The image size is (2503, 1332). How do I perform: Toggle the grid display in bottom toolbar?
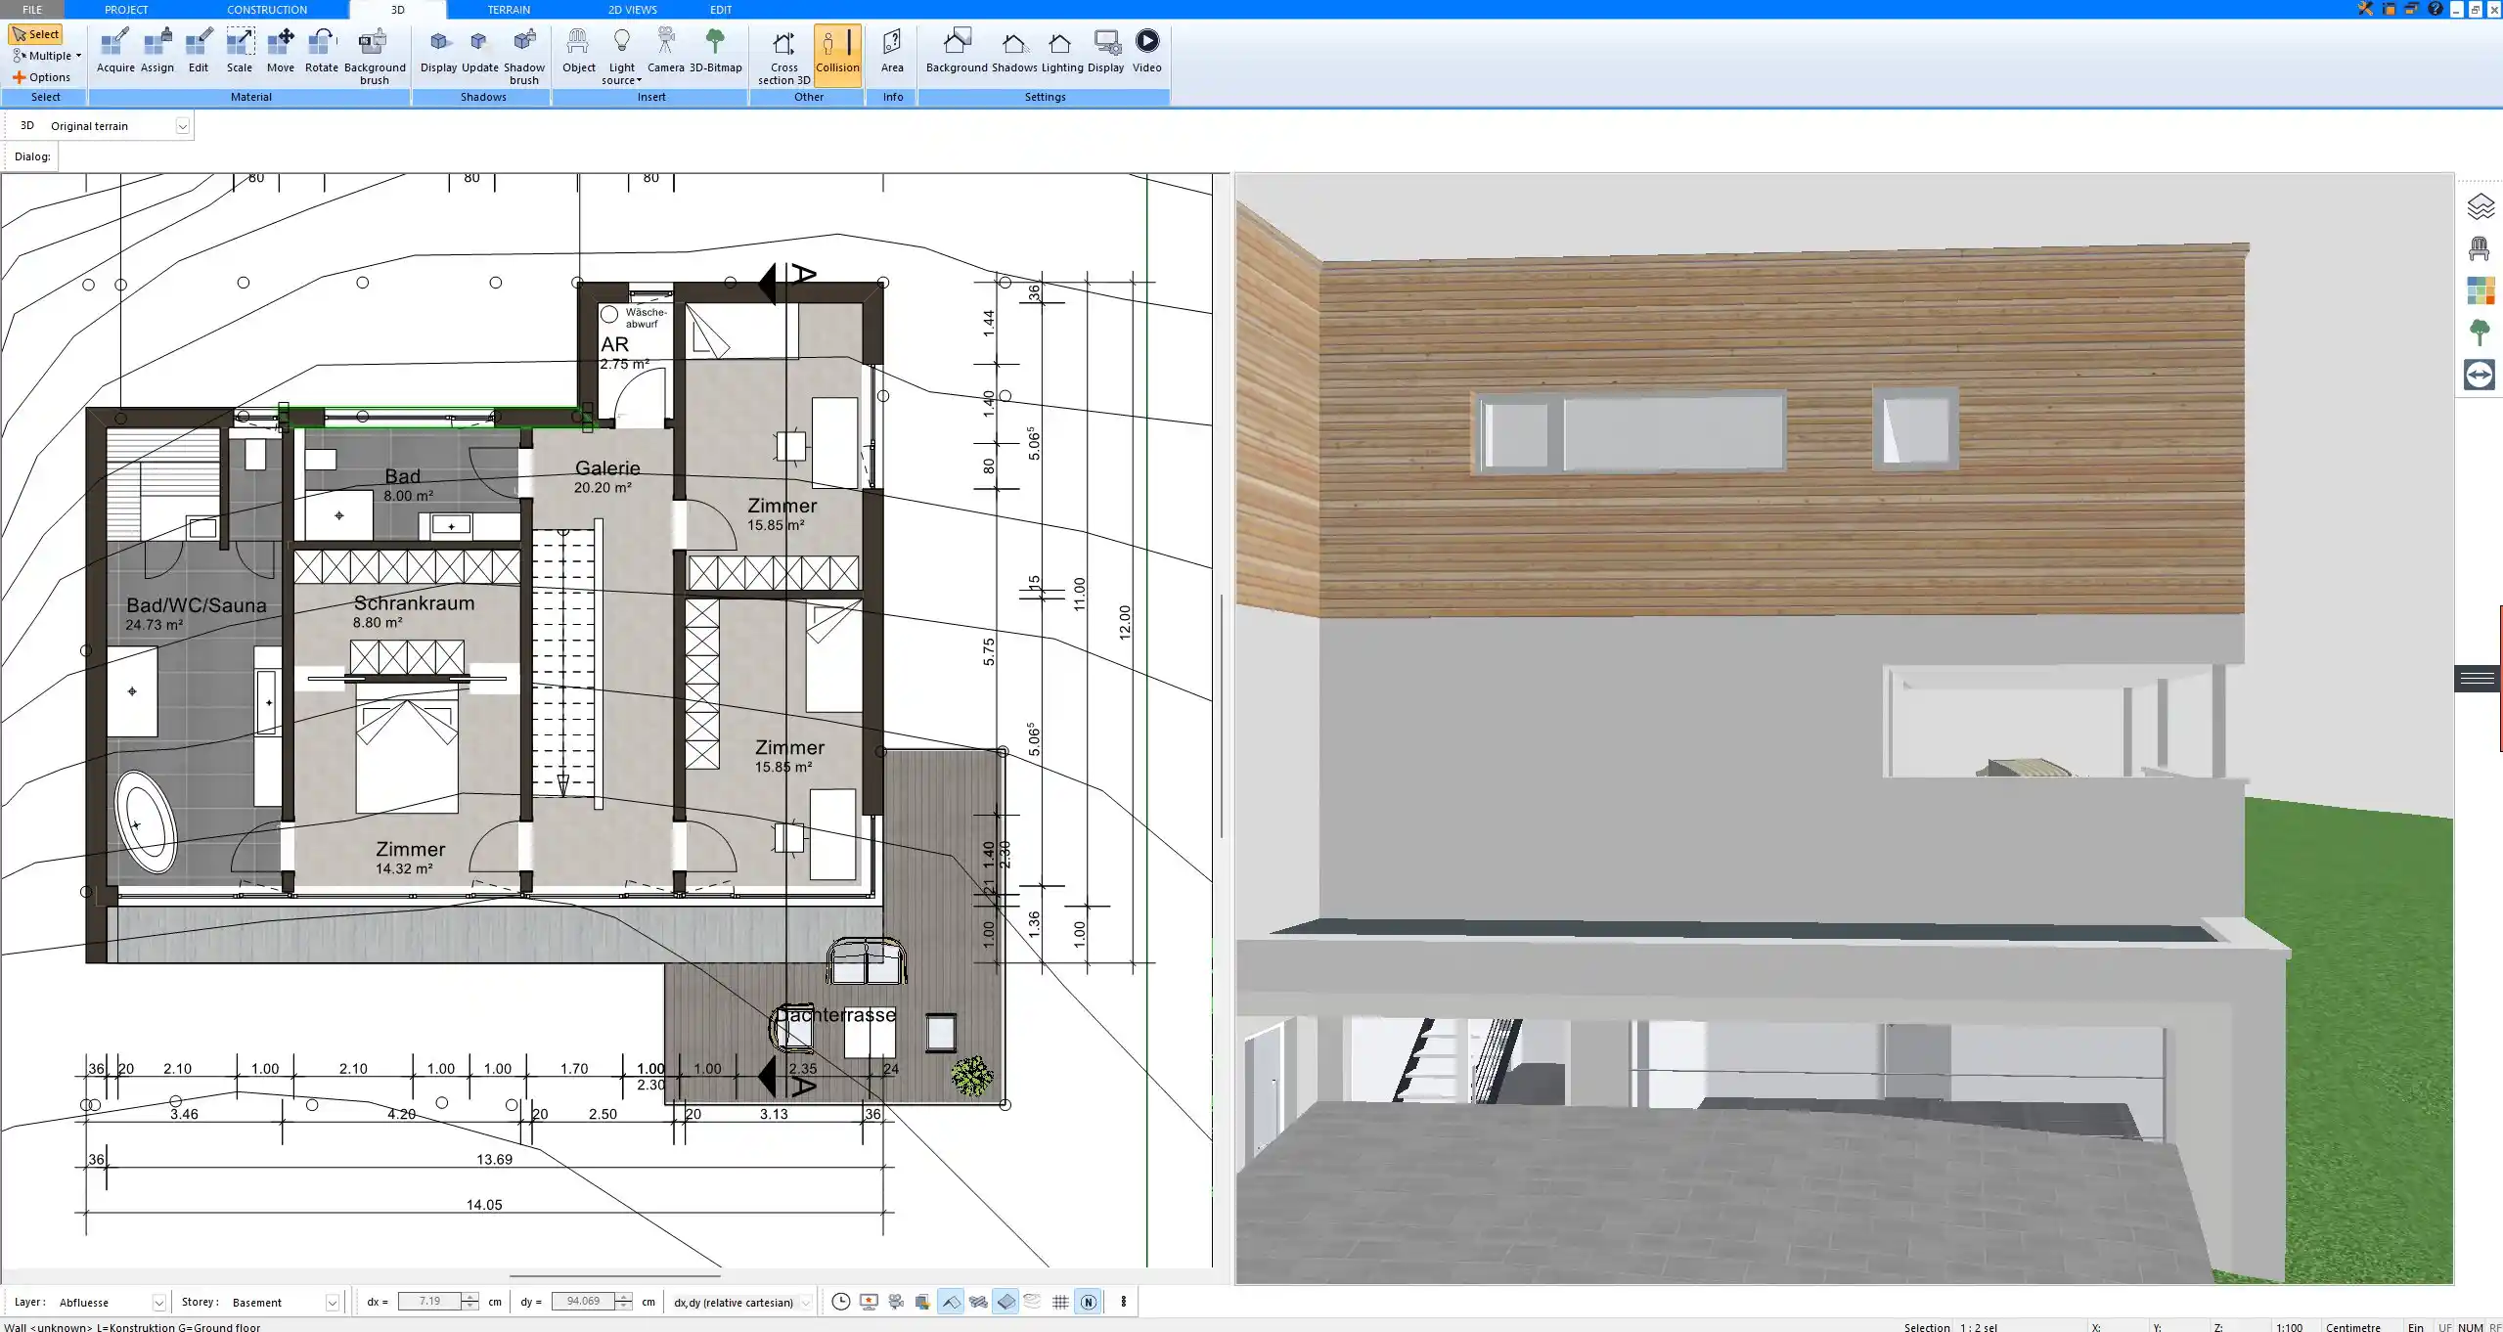click(1060, 1302)
